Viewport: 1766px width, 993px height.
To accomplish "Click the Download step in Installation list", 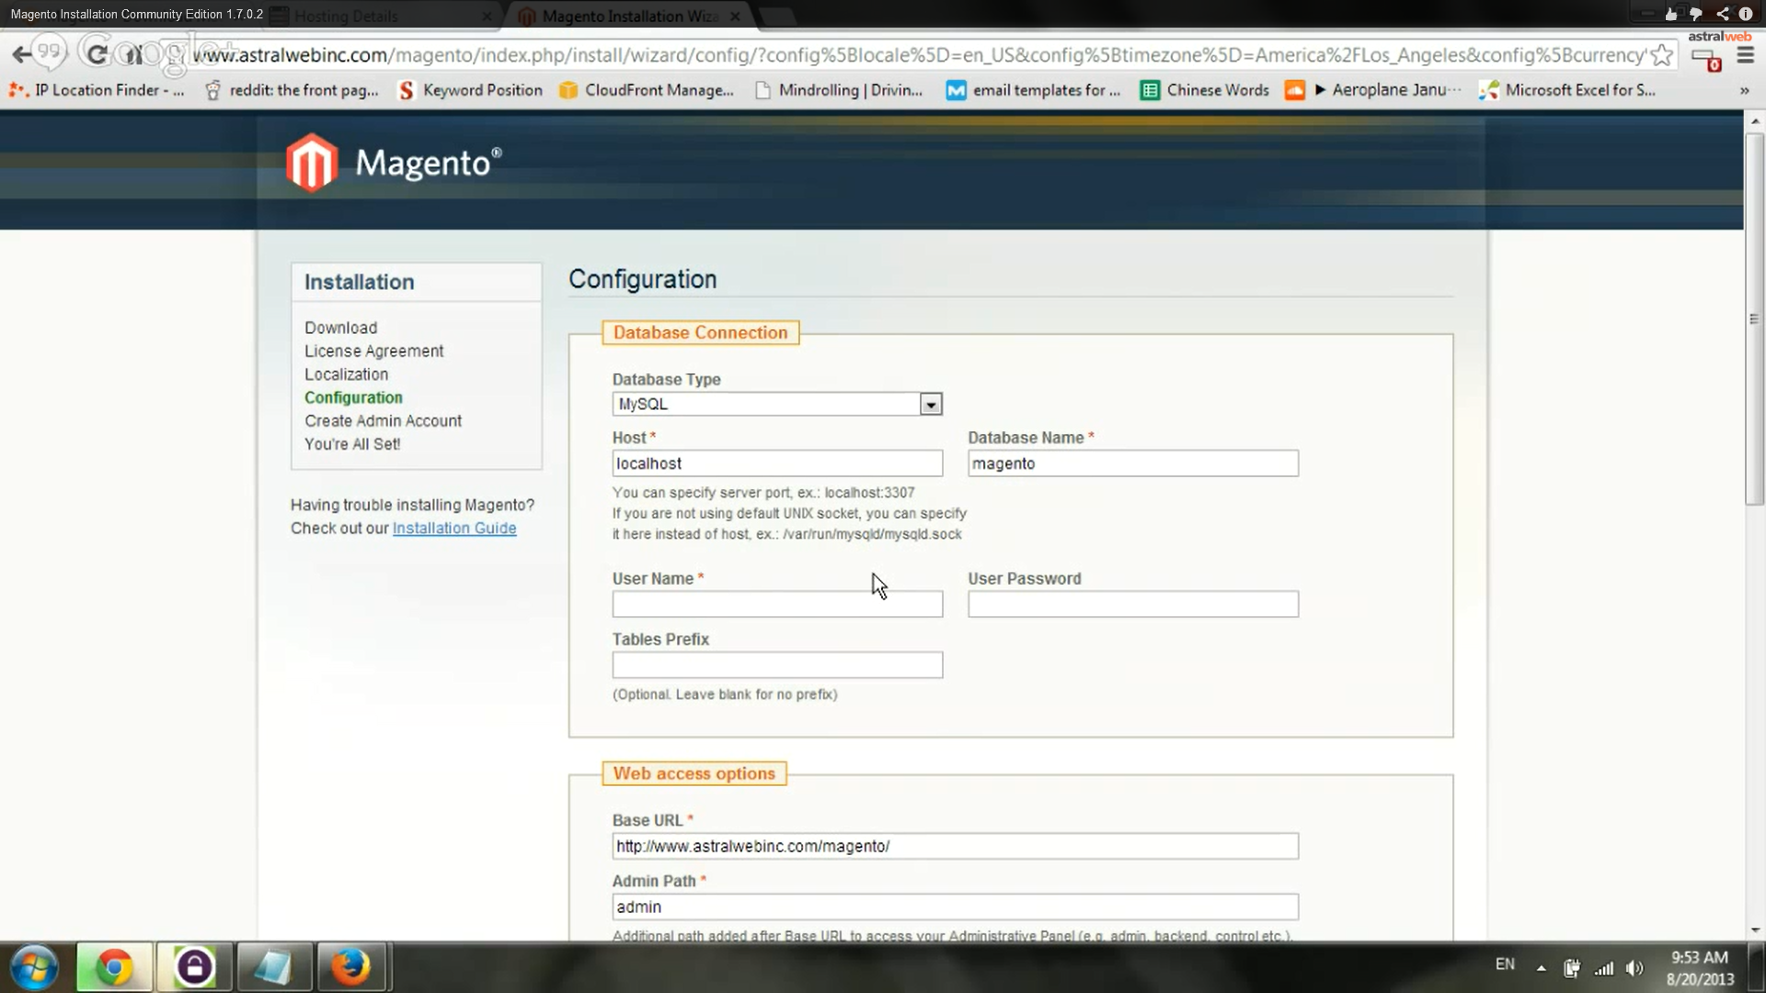I will click(x=340, y=327).
